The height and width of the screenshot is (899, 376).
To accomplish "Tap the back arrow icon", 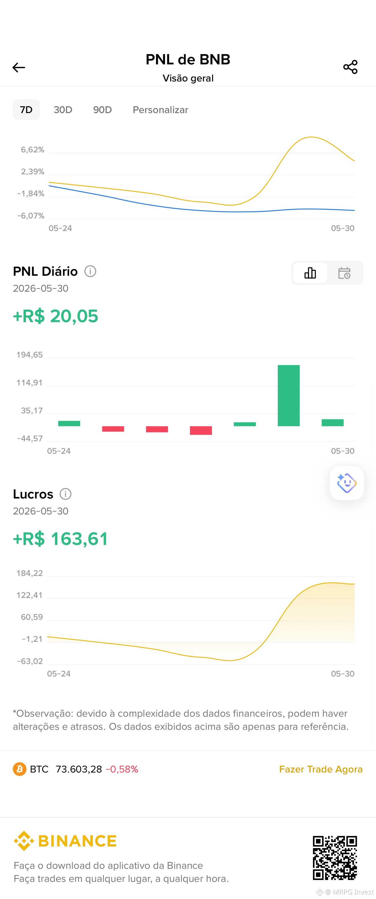I will [x=19, y=67].
